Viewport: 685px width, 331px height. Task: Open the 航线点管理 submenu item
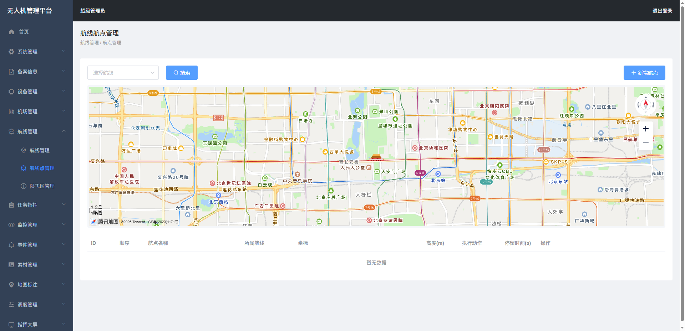click(42, 168)
